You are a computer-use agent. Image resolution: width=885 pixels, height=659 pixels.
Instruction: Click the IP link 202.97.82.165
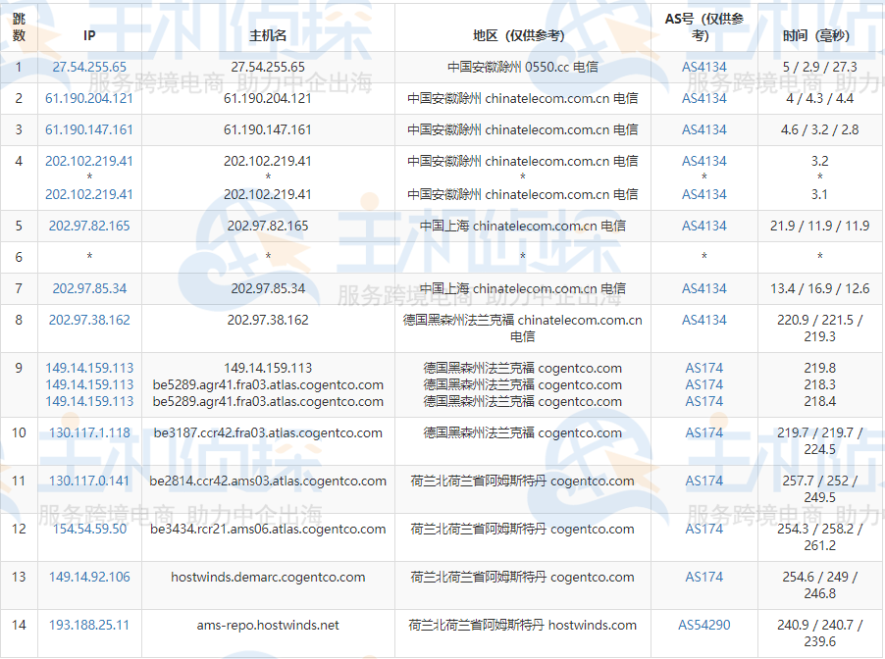coord(89,227)
